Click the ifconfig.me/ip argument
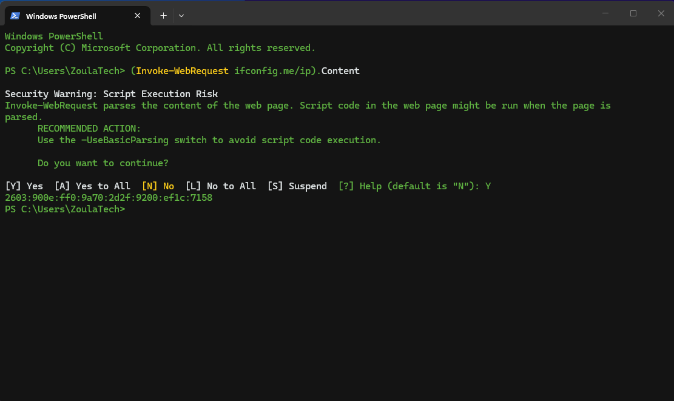The image size is (674, 401). (x=272, y=71)
